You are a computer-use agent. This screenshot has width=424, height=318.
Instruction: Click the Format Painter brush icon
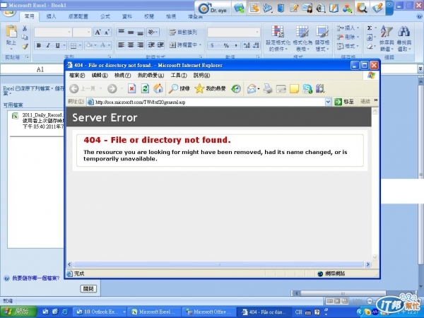click(25, 47)
